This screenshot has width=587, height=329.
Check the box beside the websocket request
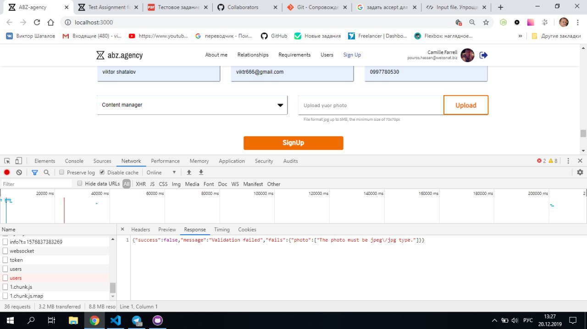[6, 251]
